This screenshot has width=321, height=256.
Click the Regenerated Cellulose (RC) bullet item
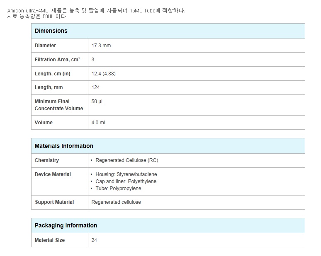(x=126, y=160)
